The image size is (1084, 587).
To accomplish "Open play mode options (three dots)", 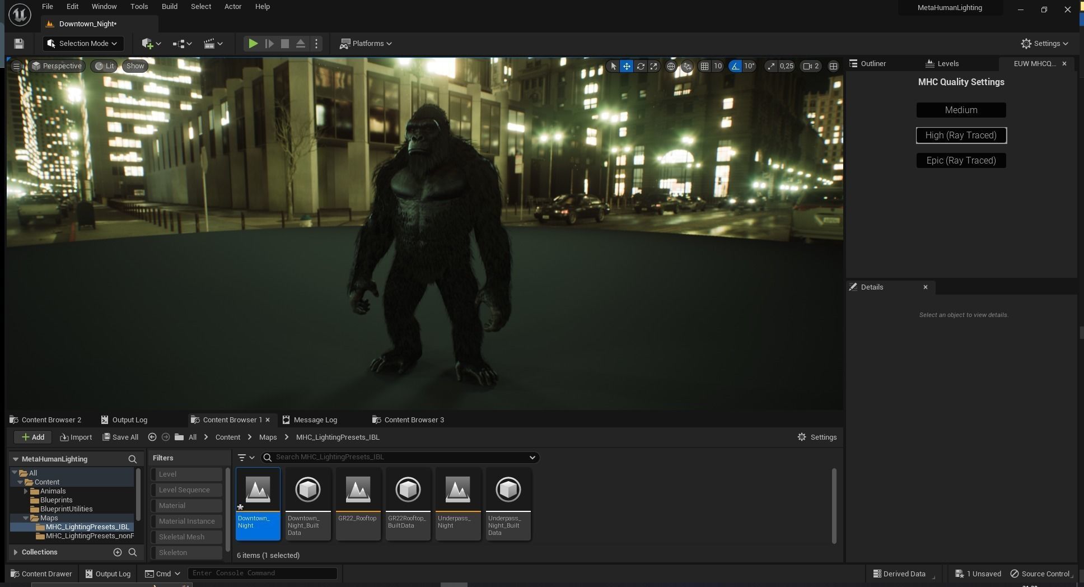I will tap(316, 44).
